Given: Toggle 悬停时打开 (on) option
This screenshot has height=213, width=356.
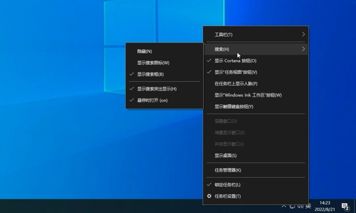Looking at the screenshot, I should pyautogui.click(x=152, y=100).
